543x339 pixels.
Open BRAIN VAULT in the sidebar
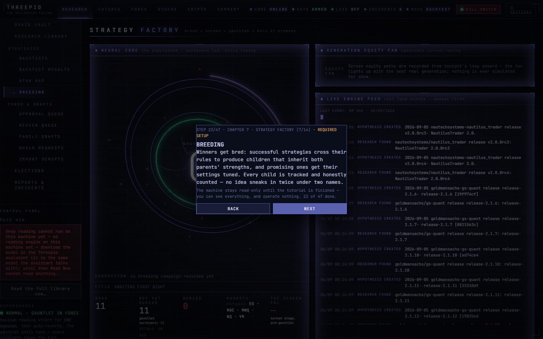point(33,25)
